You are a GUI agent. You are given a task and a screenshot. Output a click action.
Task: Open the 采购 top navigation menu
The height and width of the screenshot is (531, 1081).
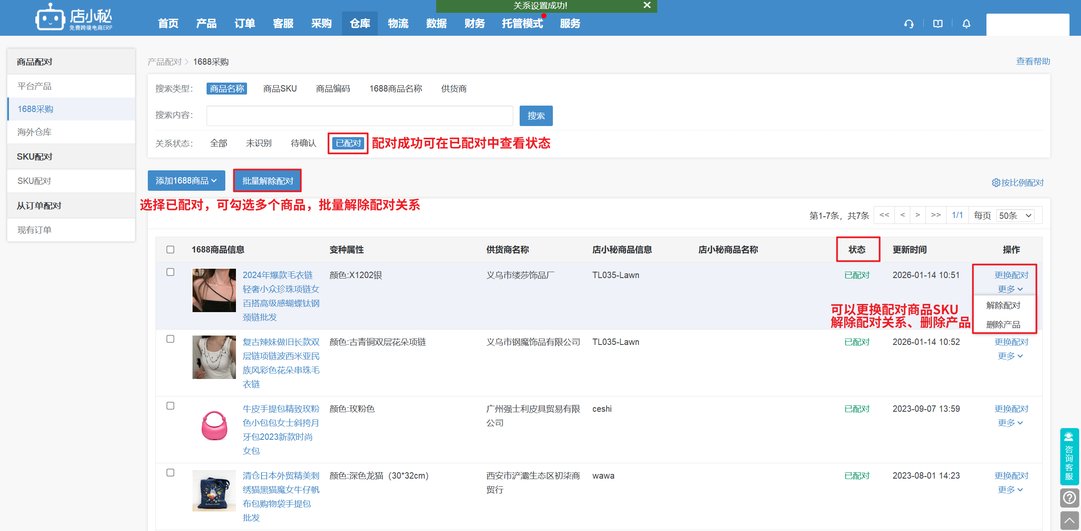click(321, 24)
